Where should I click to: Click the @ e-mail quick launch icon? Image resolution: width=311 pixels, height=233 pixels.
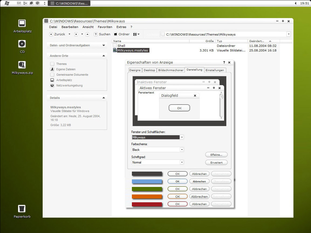(x=37, y=3)
